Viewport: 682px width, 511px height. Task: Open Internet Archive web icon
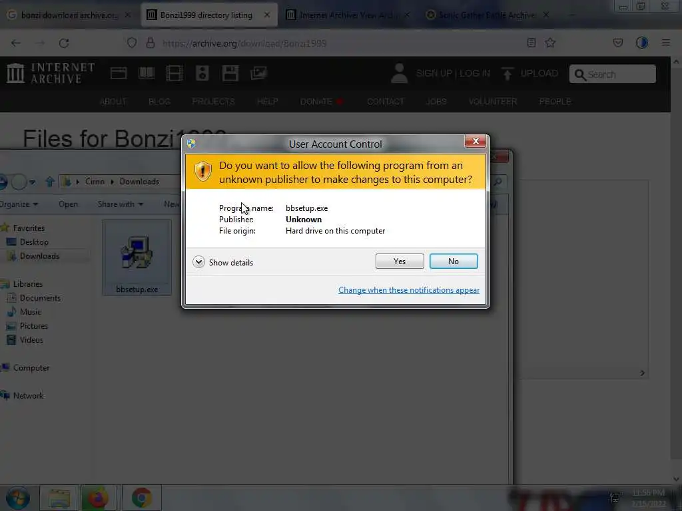click(119, 73)
